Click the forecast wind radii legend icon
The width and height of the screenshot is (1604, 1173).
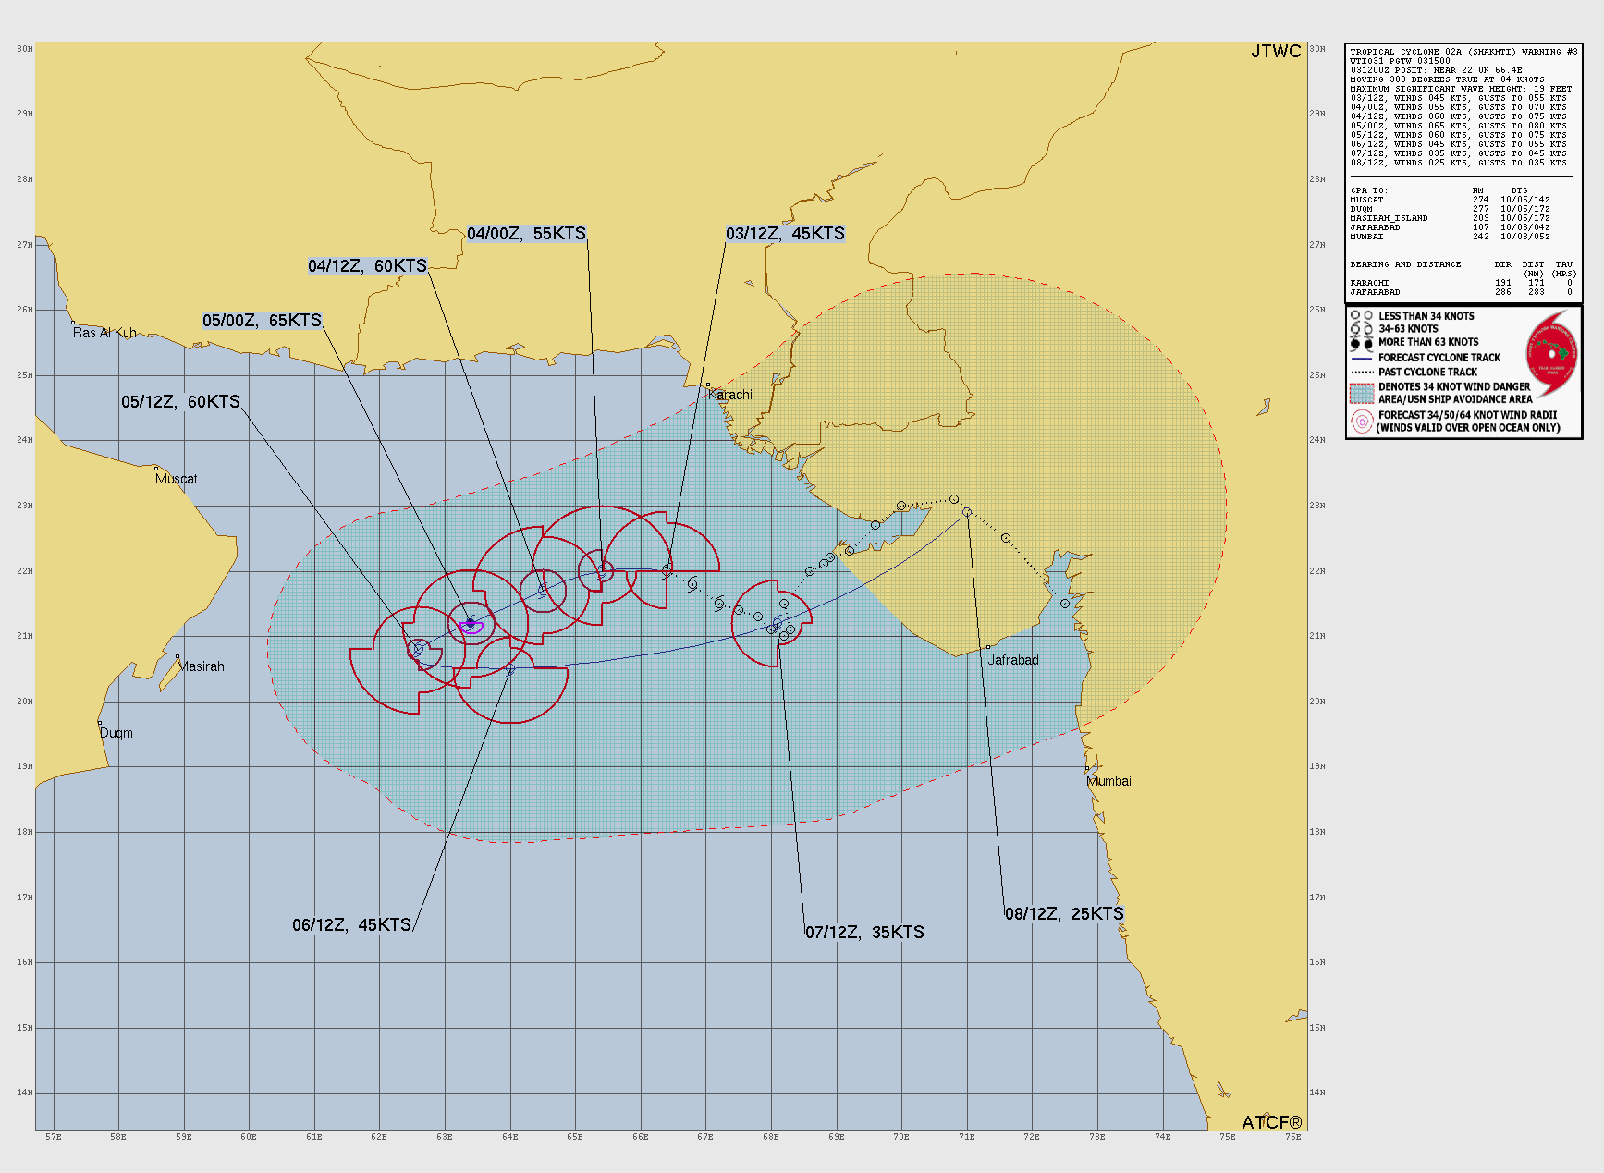1362,422
